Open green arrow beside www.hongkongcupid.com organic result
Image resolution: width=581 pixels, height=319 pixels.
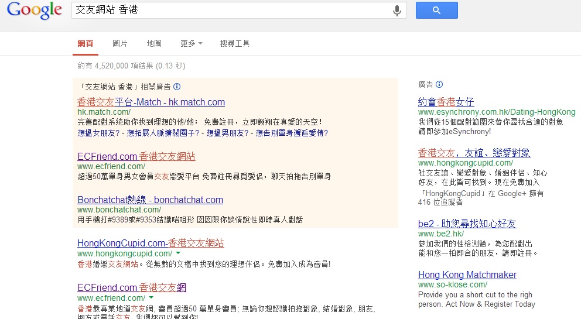point(178,253)
